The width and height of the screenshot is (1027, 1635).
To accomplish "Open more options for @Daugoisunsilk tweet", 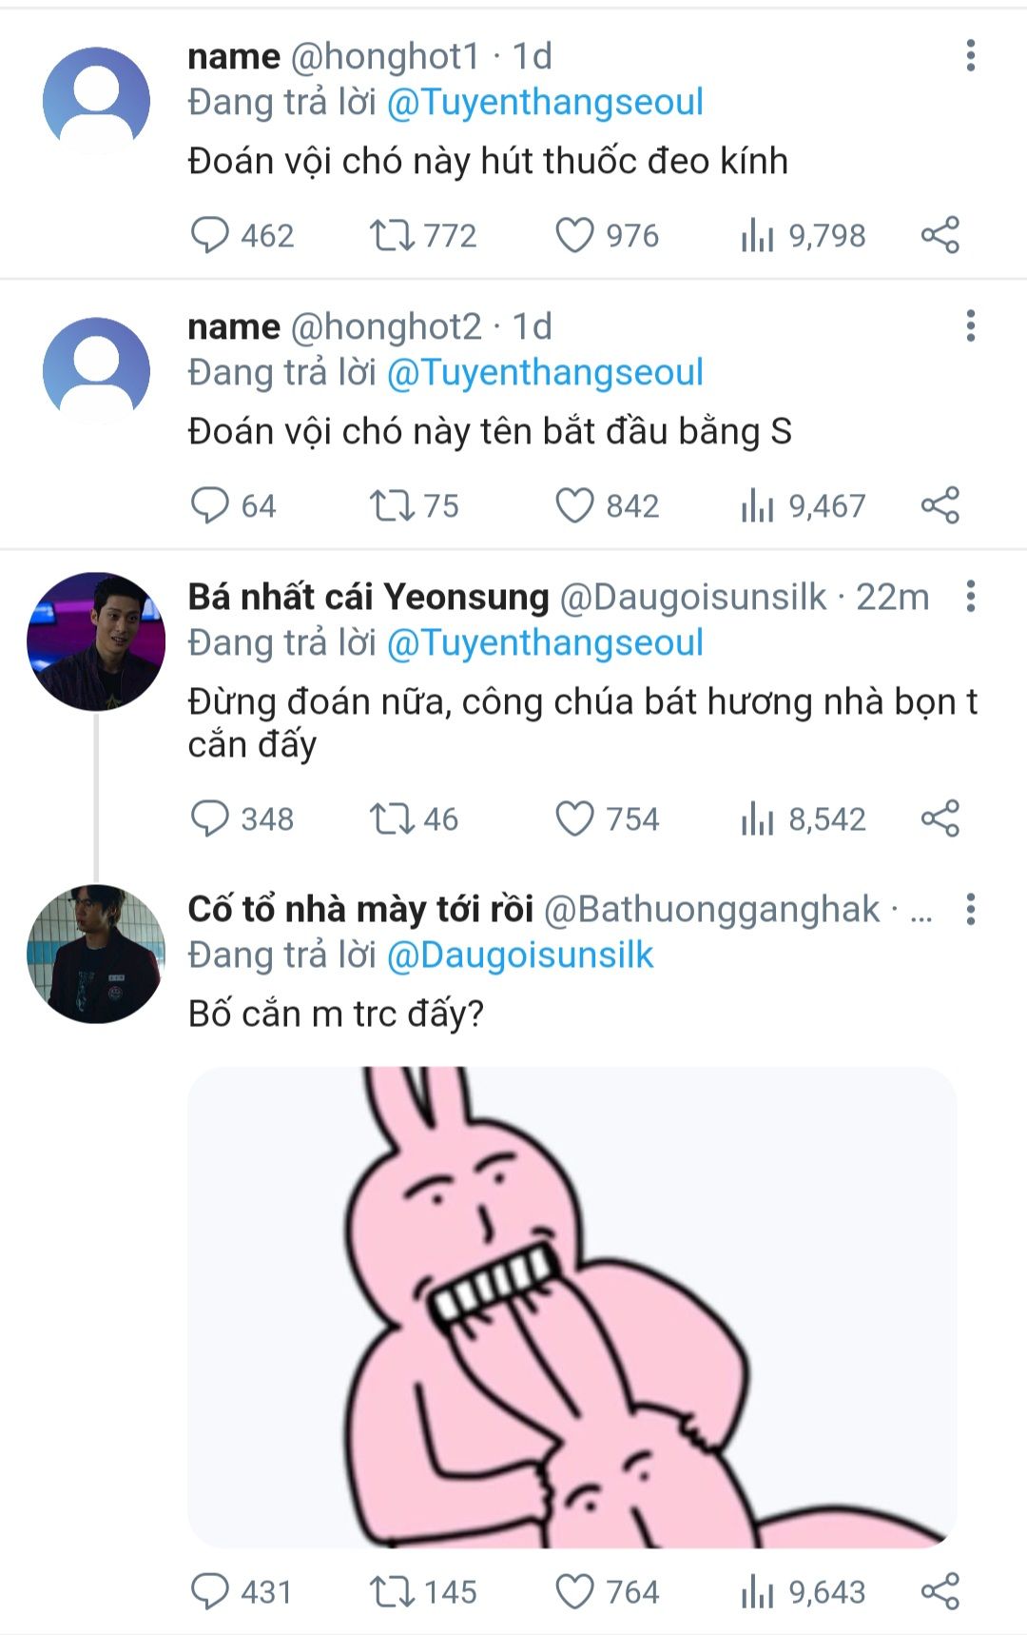I will (x=970, y=597).
